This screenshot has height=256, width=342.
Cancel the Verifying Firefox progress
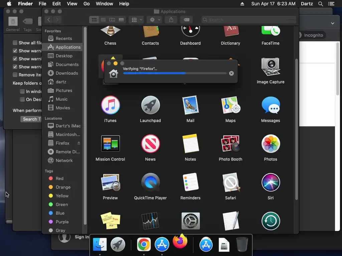tap(231, 73)
